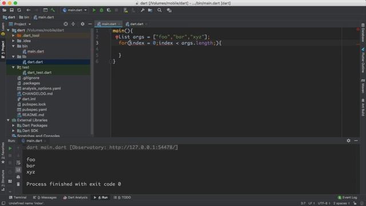Collapse the test folder
The height and width of the screenshot is (206, 366).
13,68
